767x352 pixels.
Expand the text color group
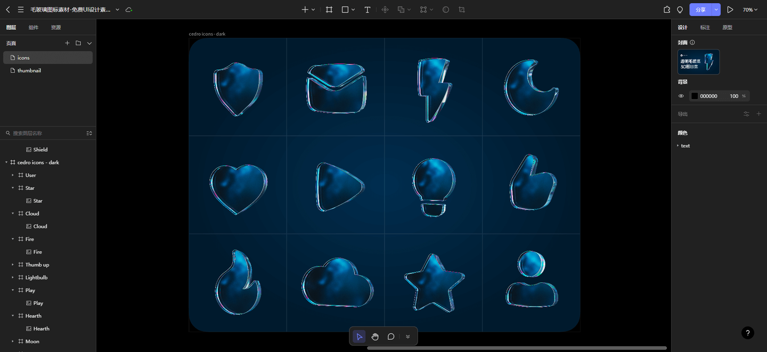678,145
